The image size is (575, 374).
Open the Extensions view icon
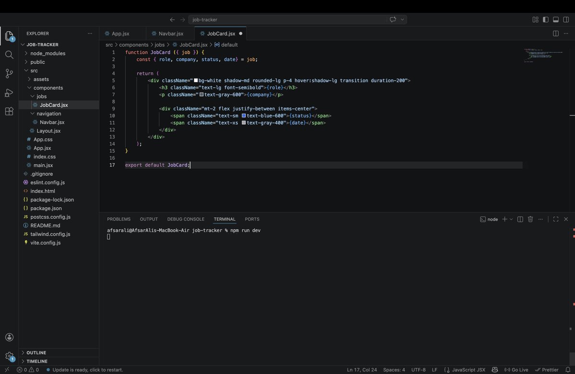click(9, 111)
